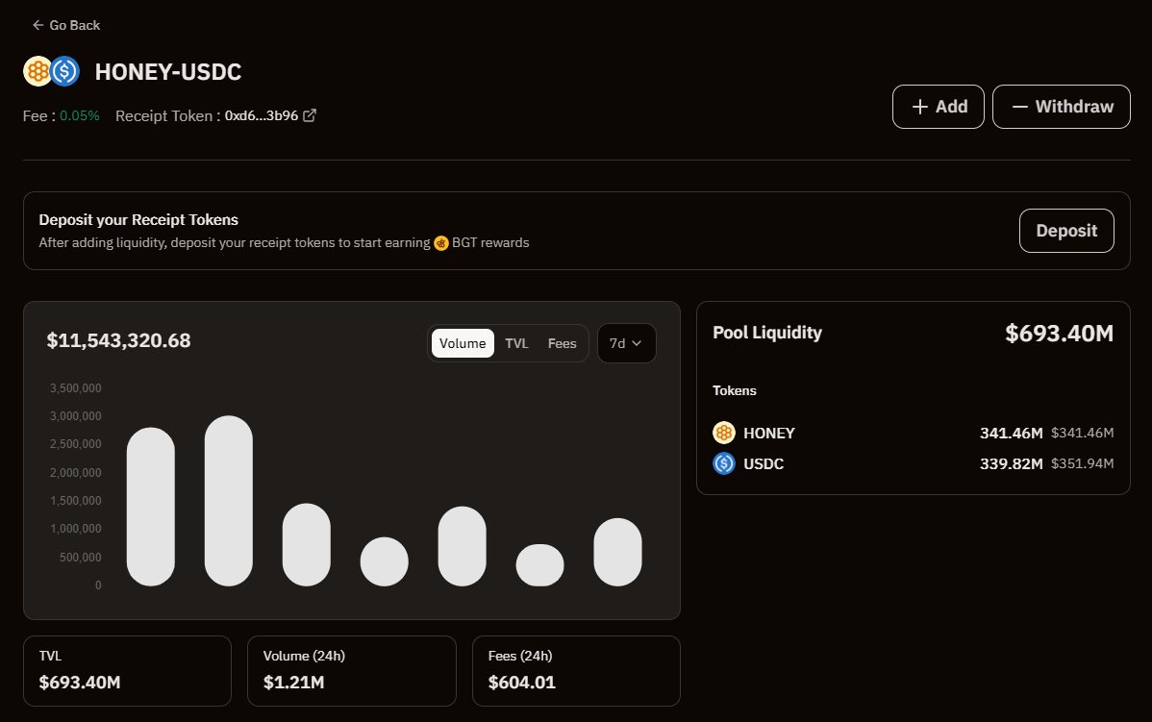1152x722 pixels.
Task: Click the Fees (24h) stat card
Action: point(576,671)
